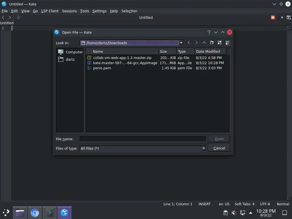
Task: Open the Edit menu
Action: [x=14, y=11]
